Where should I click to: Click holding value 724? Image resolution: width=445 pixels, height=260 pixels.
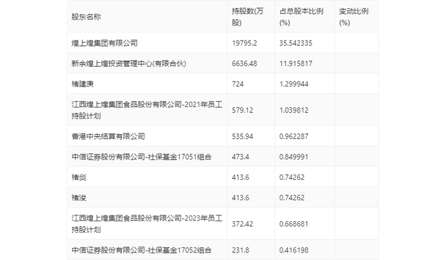click(x=238, y=84)
